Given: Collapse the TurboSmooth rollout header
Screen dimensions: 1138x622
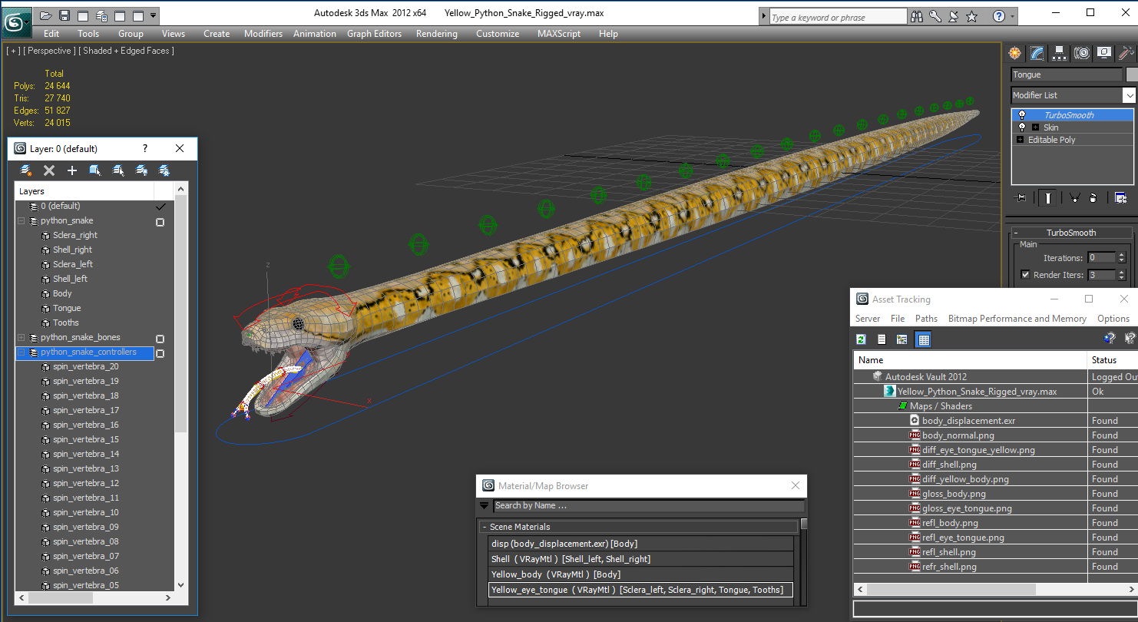Looking at the screenshot, I should pos(1071,233).
